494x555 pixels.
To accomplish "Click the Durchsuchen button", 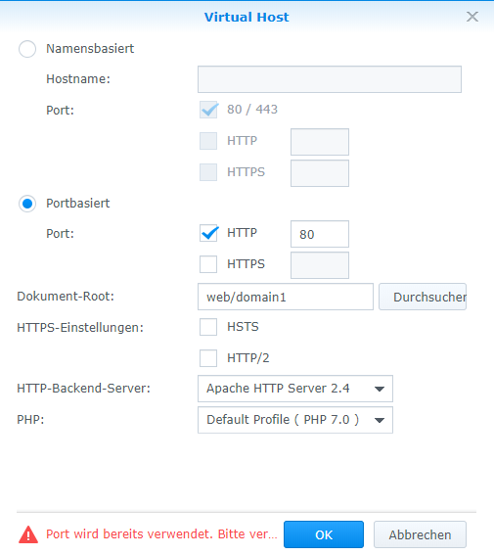I will (423, 297).
